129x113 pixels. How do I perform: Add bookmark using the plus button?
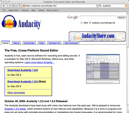tap(19, 6)
